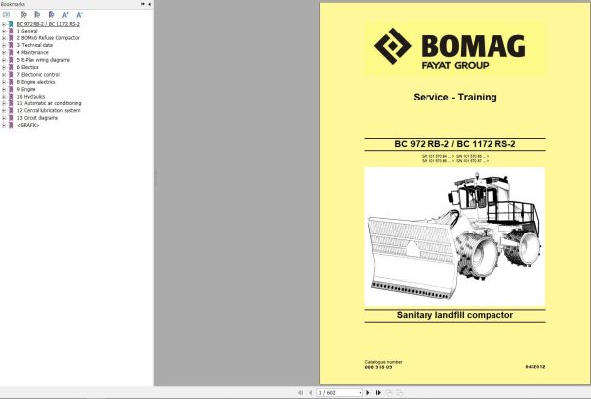This screenshot has width=591, height=399.
Task: Open the 9 Engine bookmark
Action: click(26, 89)
